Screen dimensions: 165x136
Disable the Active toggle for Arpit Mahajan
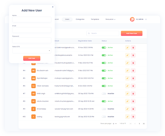tap(104, 78)
